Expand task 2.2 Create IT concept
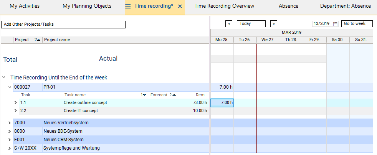The width and height of the screenshot is (377, 155). click(16, 111)
